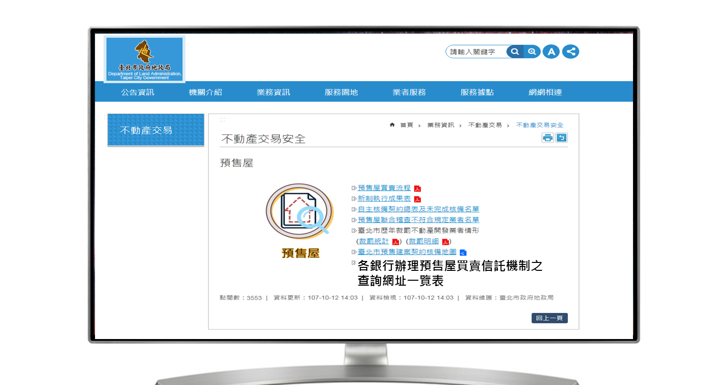Open the 業者服務 navigation item

pyautogui.click(x=409, y=92)
